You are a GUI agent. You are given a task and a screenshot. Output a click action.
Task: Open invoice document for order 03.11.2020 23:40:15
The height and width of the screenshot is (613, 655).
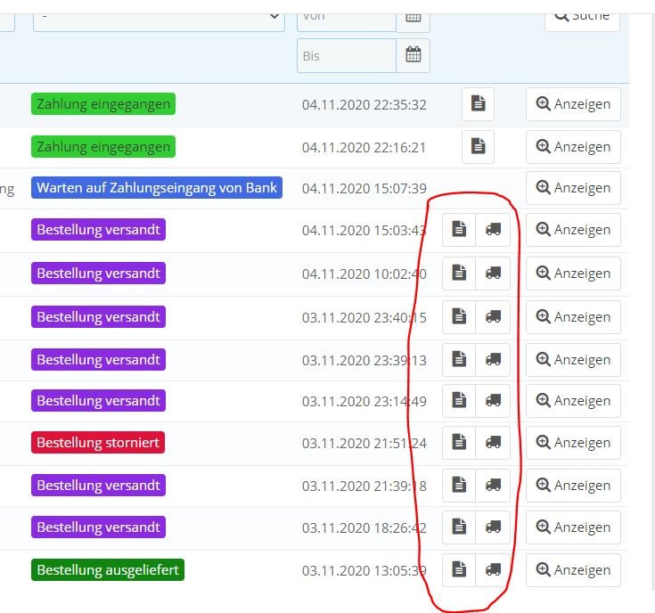[459, 317]
